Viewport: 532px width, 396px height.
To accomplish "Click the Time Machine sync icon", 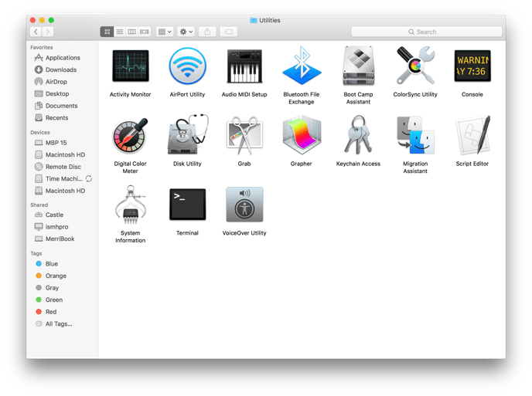I will (x=89, y=178).
